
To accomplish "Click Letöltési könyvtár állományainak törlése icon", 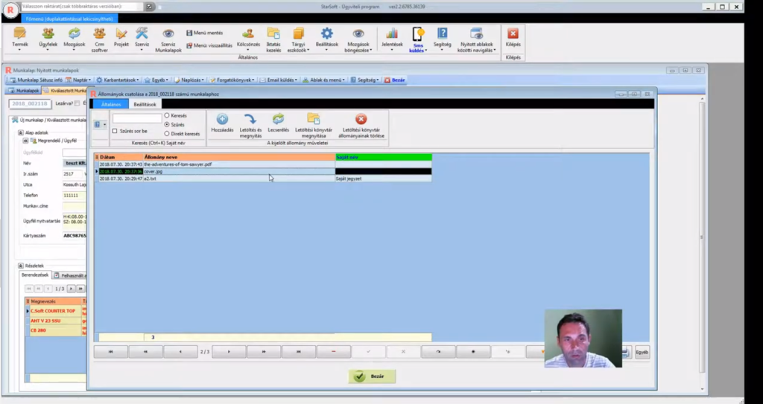I will pyautogui.click(x=361, y=119).
